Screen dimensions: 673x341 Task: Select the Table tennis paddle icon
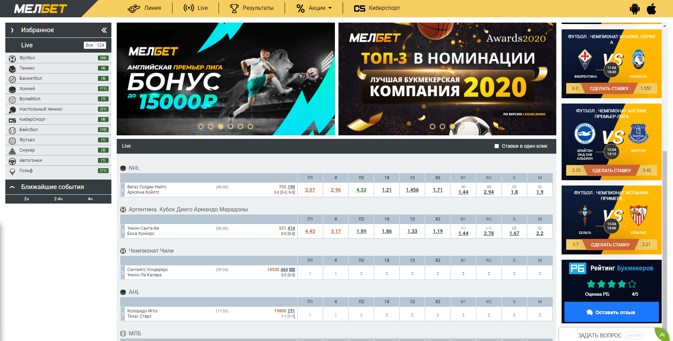click(12, 110)
